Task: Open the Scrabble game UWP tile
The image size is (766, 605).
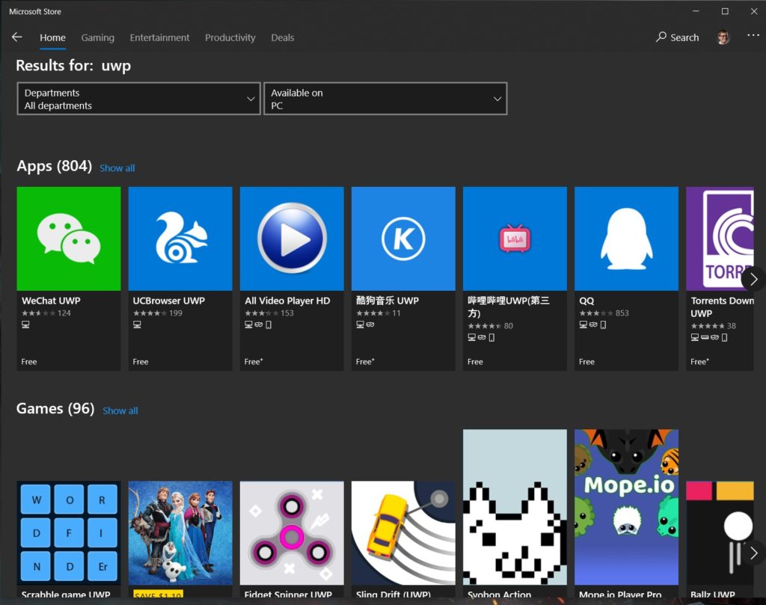Action: click(x=69, y=532)
